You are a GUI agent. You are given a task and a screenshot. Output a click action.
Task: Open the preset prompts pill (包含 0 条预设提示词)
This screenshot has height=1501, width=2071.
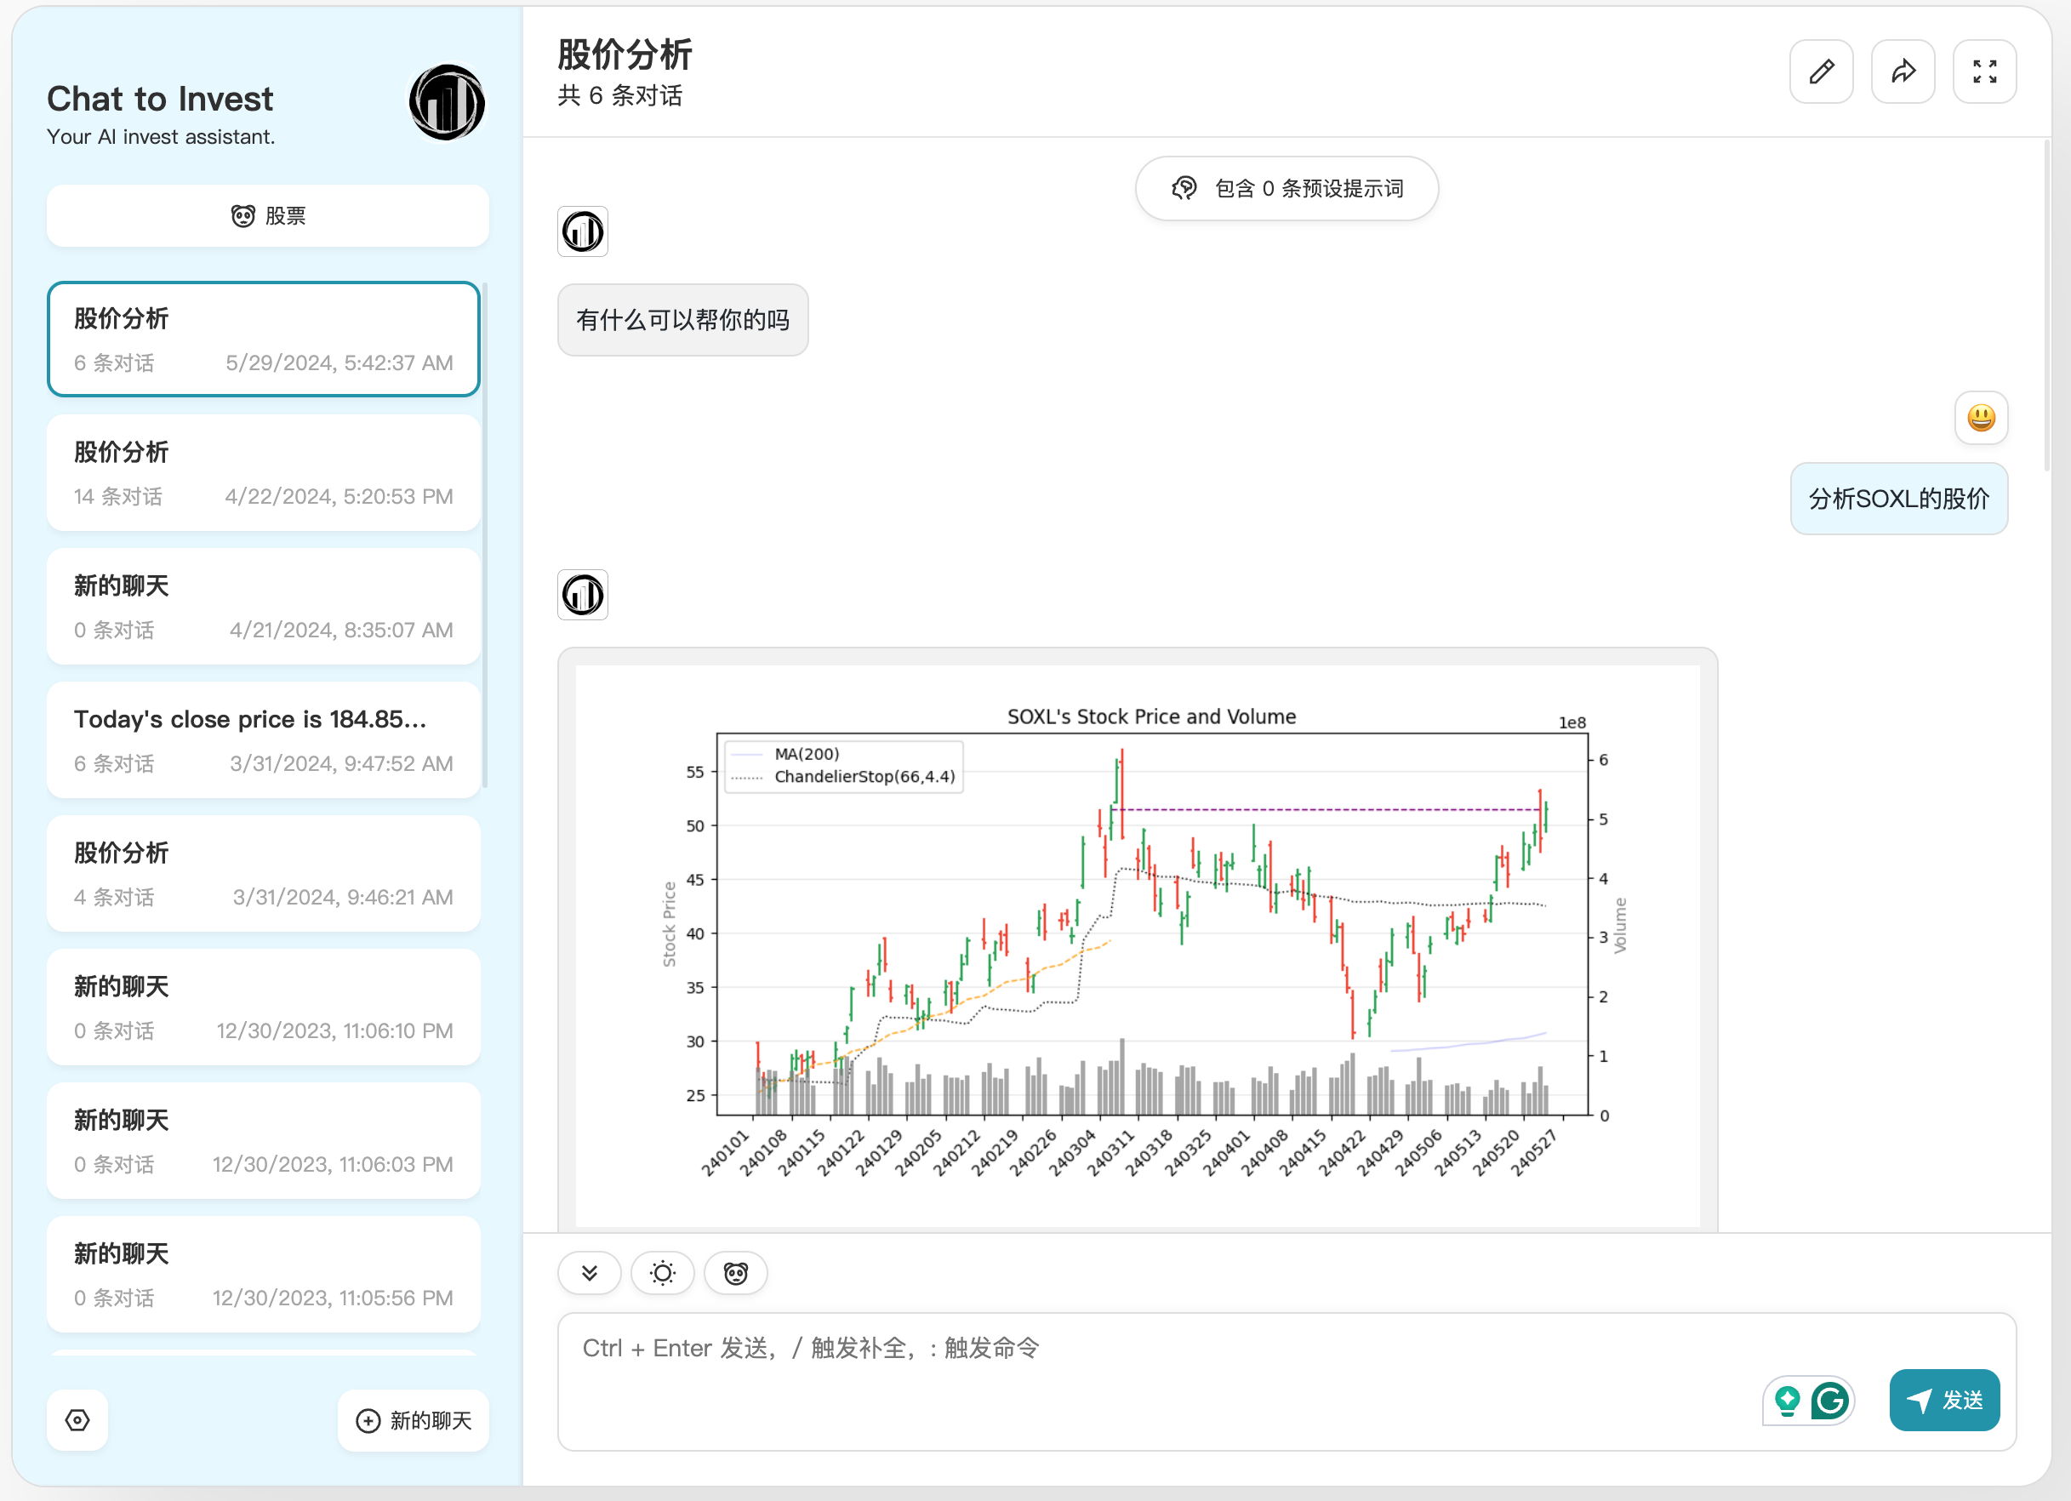coord(1286,188)
